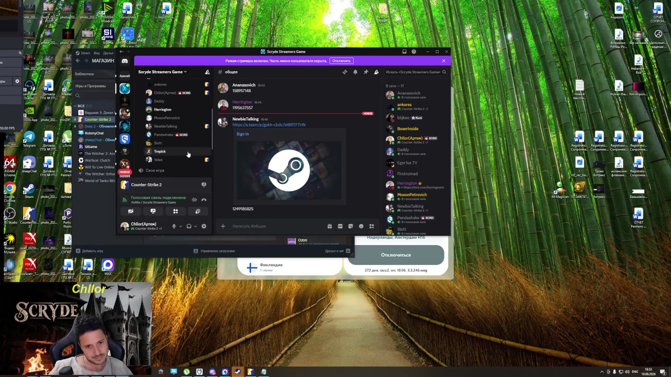
Task: Click the message box Написать #общее
Action: click(x=273, y=226)
